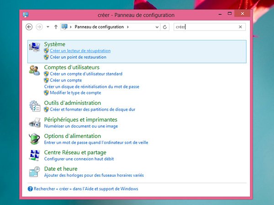Screen dimensions: 274x205
Task: Click Entrer un mot de passe quand l'ordinateur sort de veille
Action: click(96, 143)
